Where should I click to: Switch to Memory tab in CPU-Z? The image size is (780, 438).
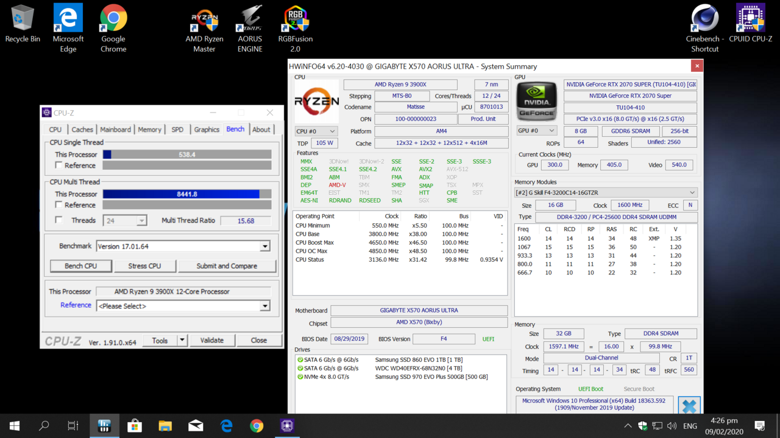pyautogui.click(x=149, y=130)
